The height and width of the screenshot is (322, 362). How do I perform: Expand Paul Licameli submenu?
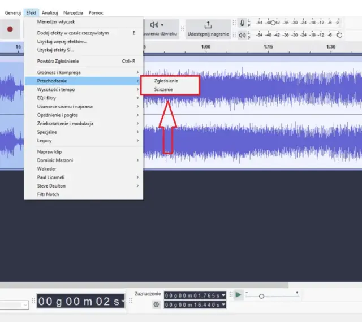tap(84, 177)
